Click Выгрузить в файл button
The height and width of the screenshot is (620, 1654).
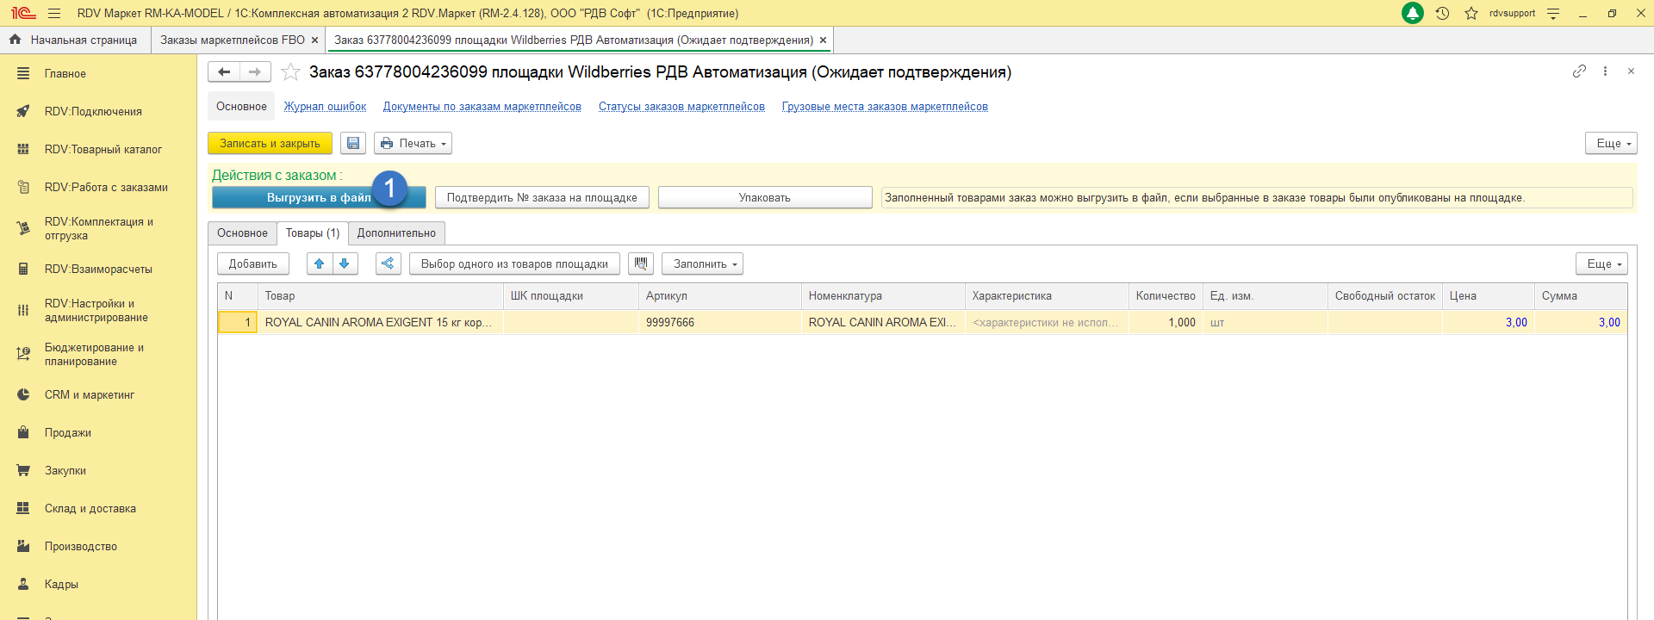coord(319,197)
